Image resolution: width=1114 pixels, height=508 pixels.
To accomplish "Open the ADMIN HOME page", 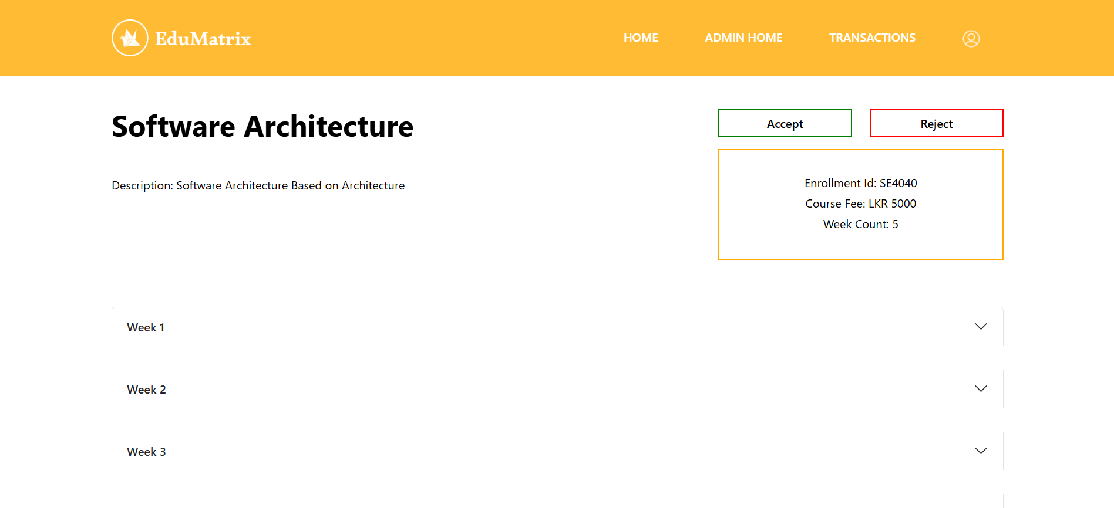I will click(743, 38).
